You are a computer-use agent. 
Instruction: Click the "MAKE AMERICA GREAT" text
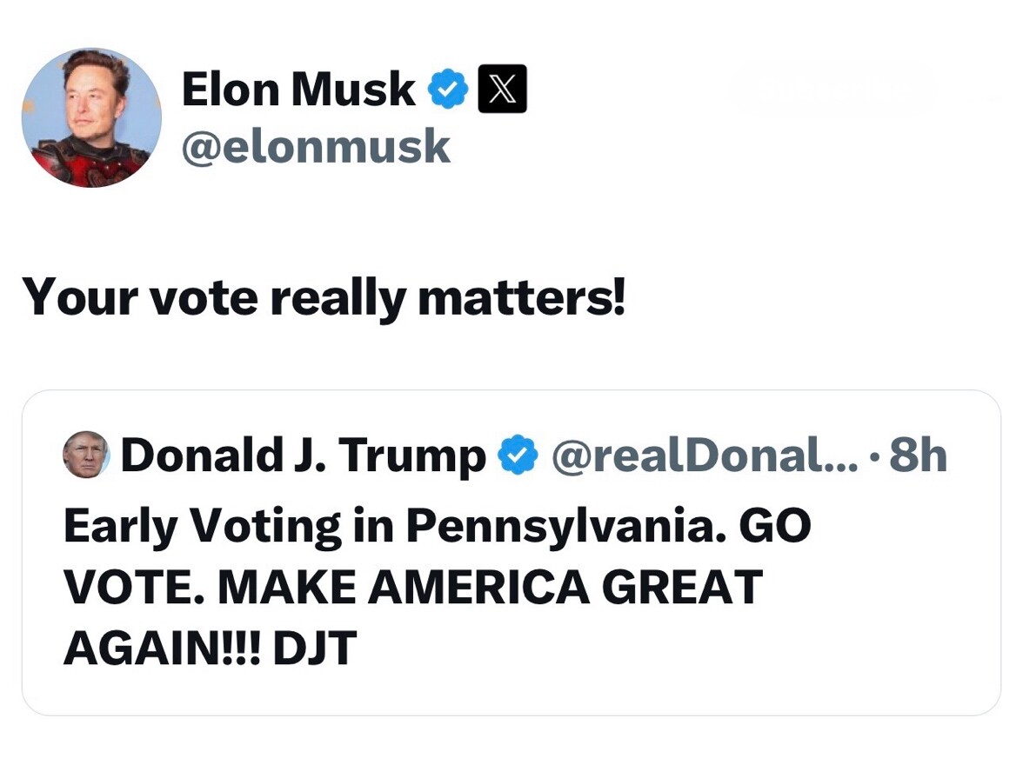point(490,587)
